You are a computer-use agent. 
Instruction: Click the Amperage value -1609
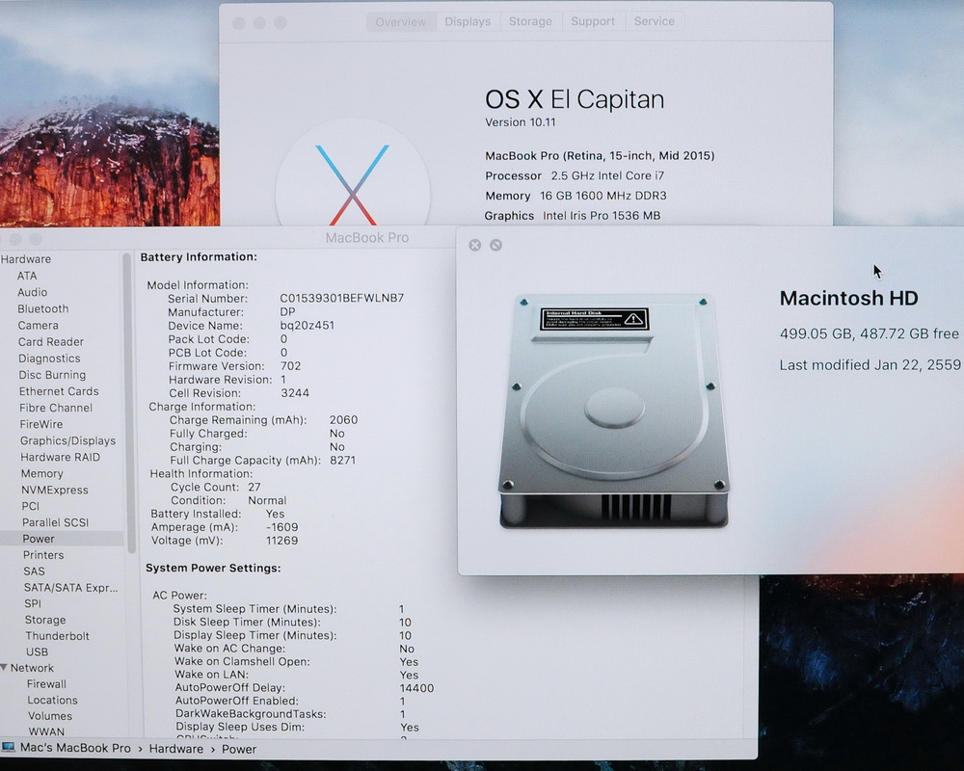point(282,527)
